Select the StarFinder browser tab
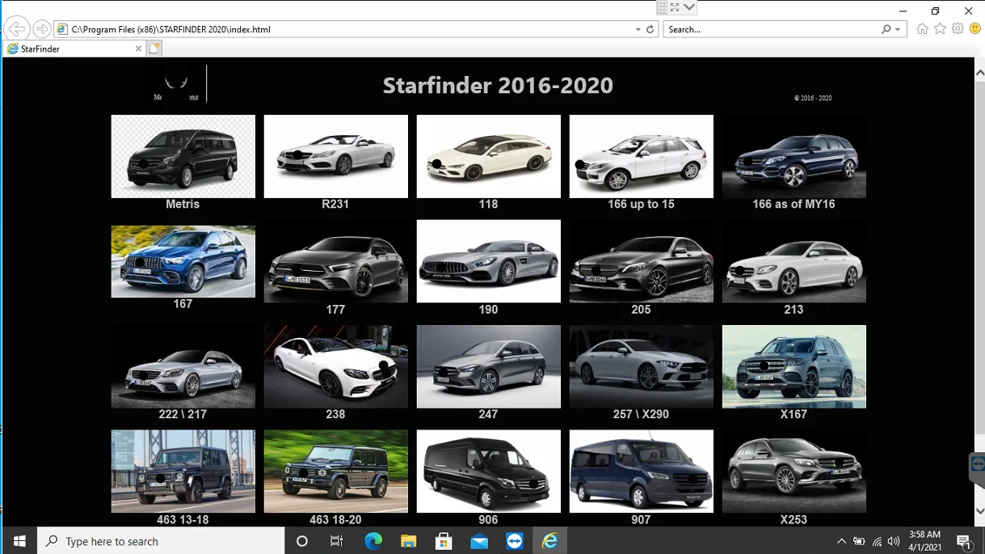The width and height of the screenshot is (985, 554). (74, 49)
